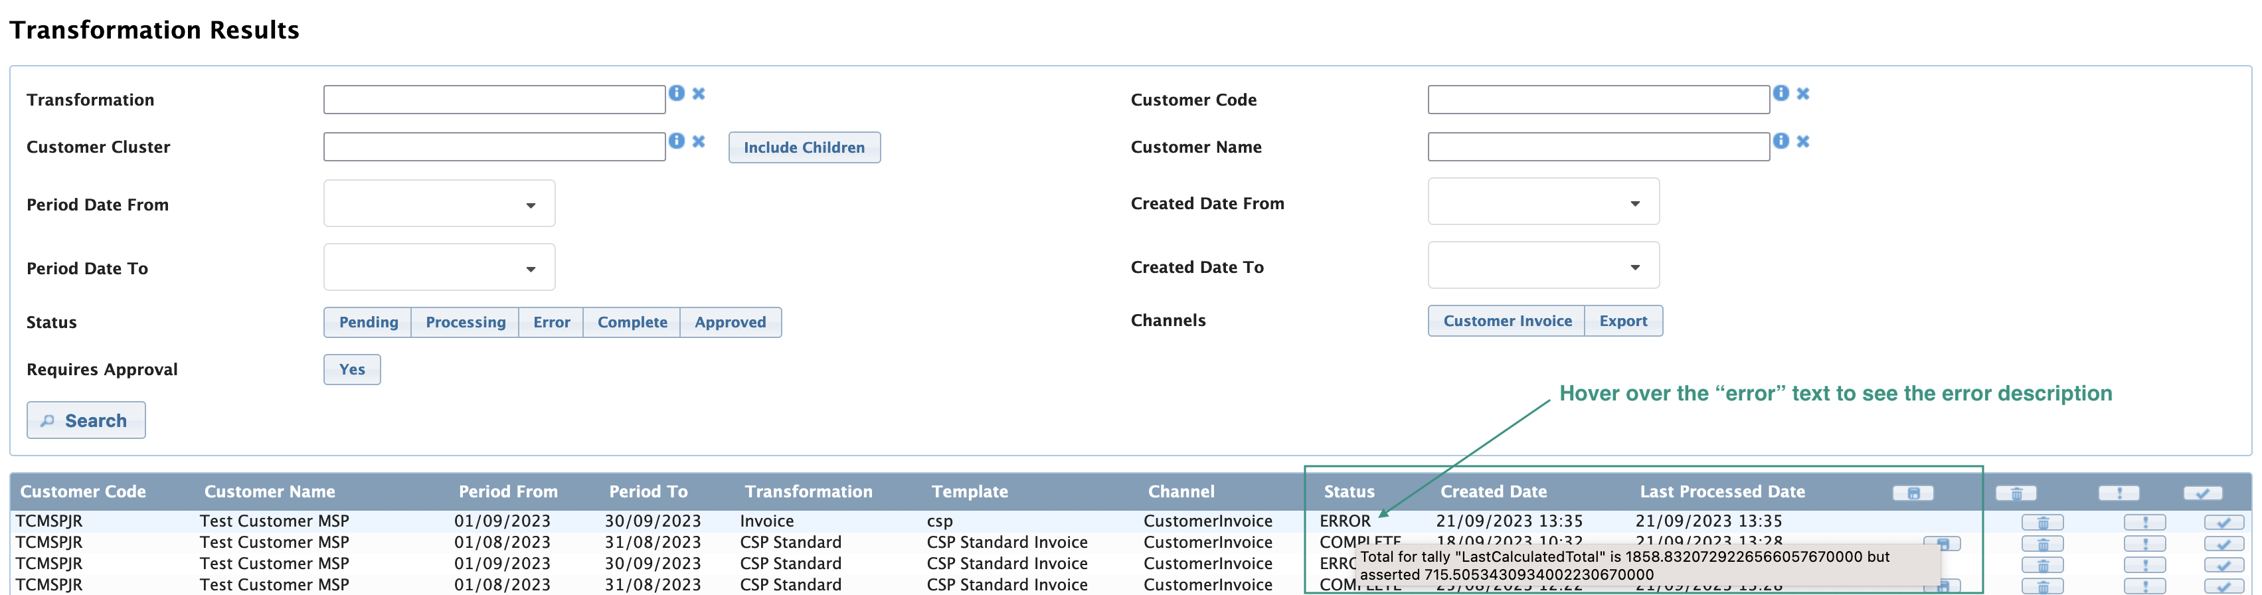Click the Customer Code column header
2262x595 pixels.
click(x=84, y=491)
